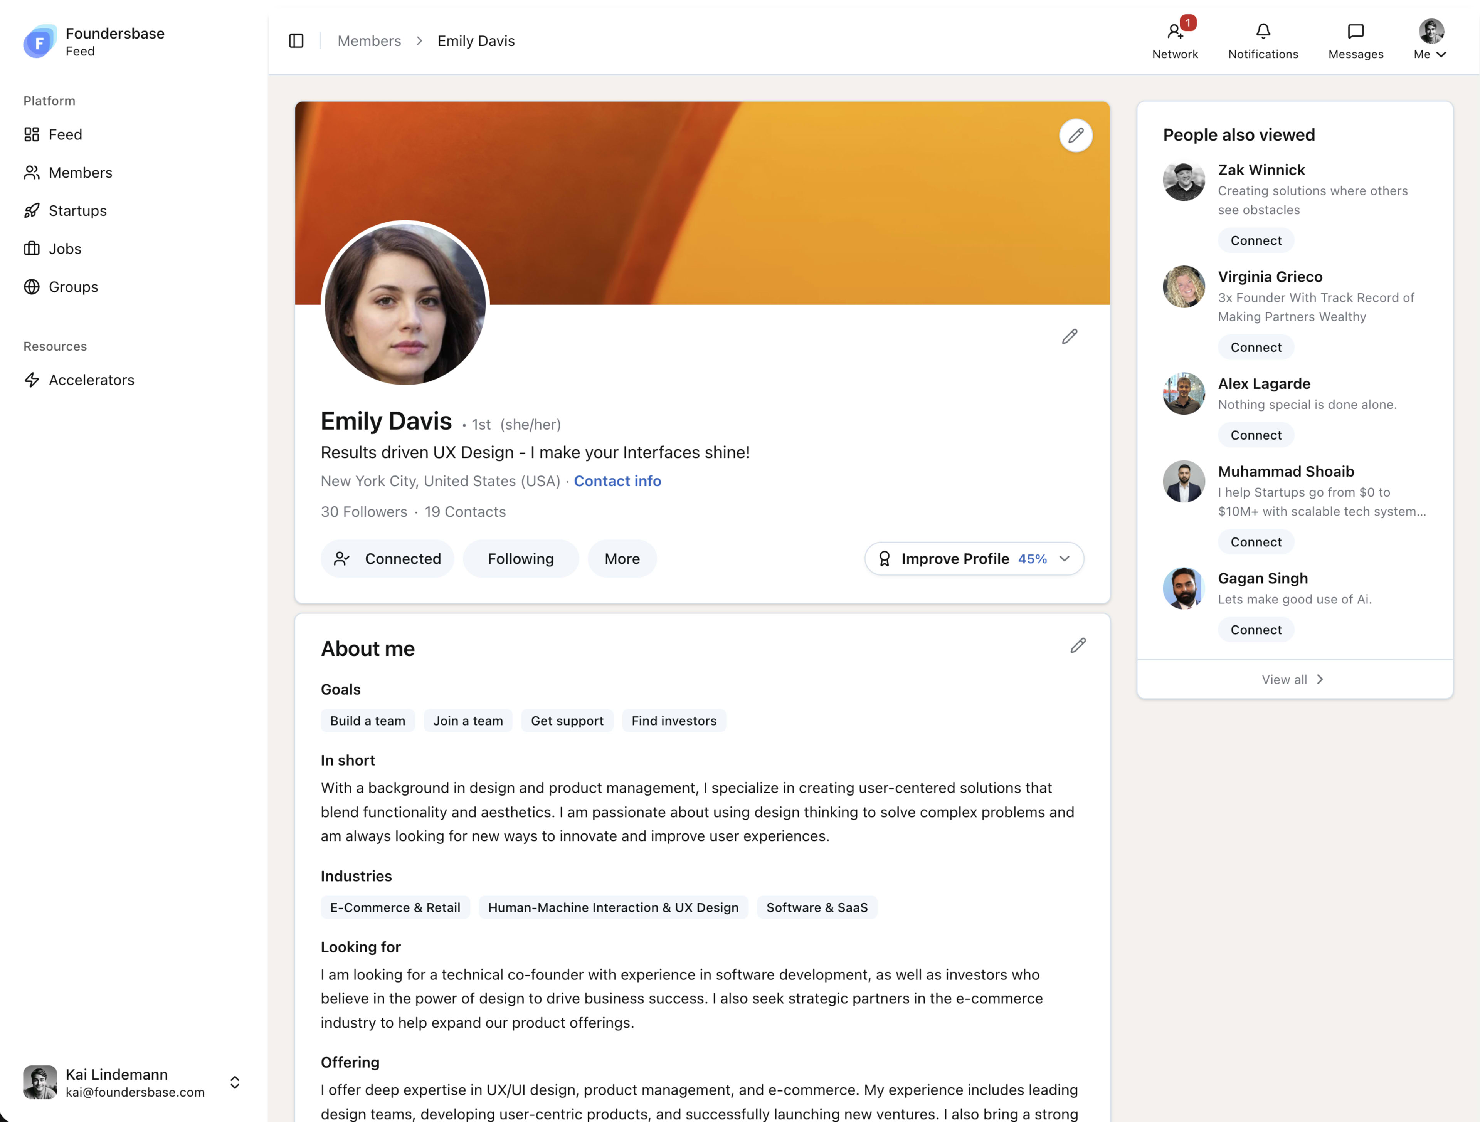The height and width of the screenshot is (1122, 1480).
Task: Connect with Gagan Singh
Action: 1255,630
